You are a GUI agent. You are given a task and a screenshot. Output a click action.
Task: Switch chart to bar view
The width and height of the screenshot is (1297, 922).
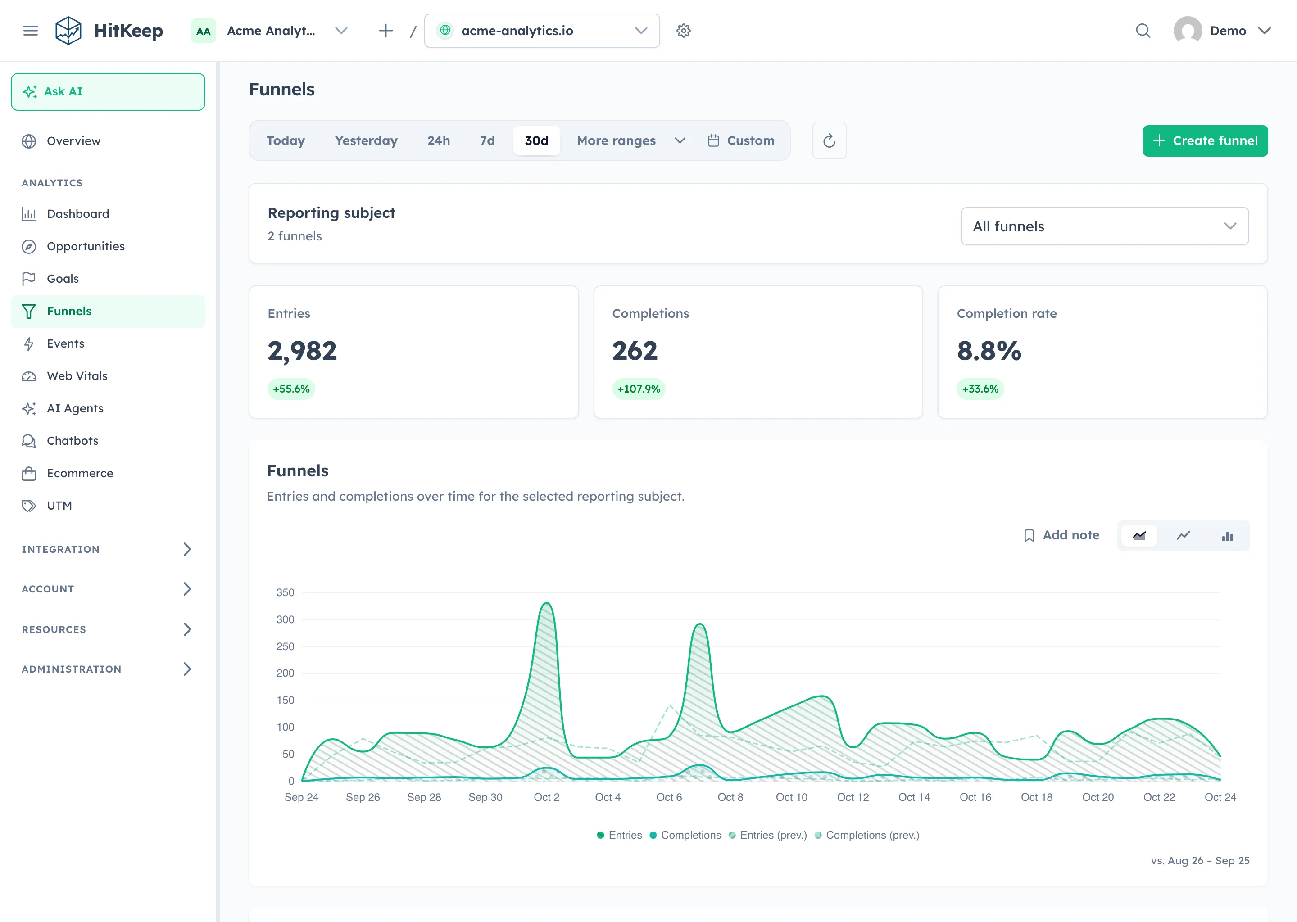point(1228,536)
